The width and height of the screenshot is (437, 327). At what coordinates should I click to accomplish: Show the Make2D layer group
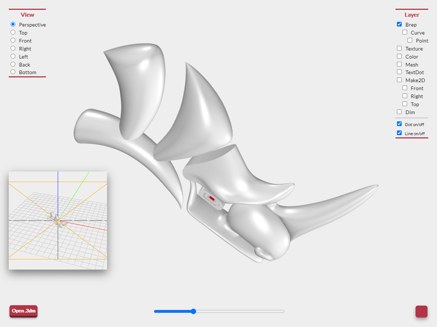pos(399,80)
